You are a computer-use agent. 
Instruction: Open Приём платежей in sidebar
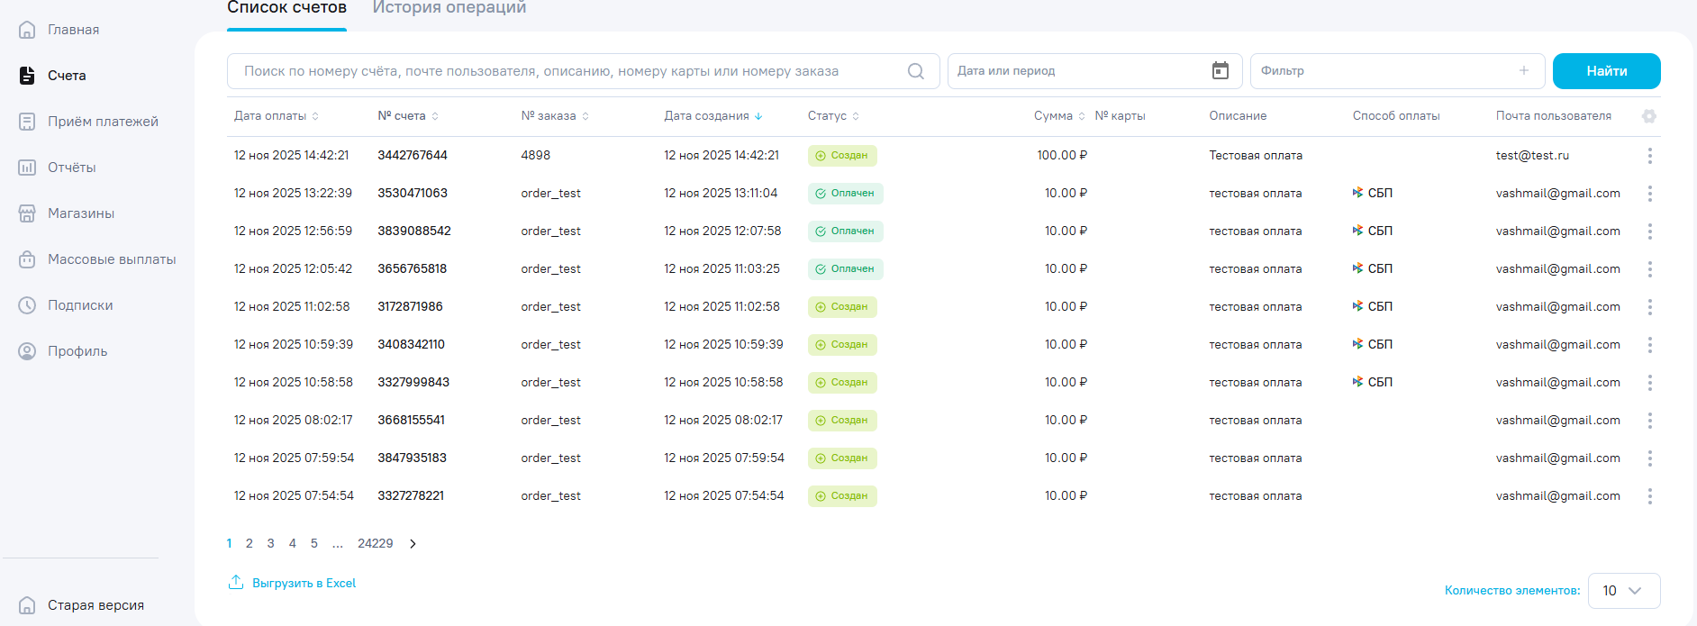(x=103, y=122)
